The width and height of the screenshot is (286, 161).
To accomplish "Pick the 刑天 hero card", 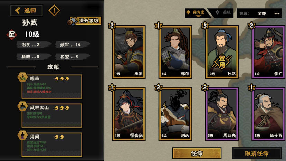I will (x=175, y=114).
